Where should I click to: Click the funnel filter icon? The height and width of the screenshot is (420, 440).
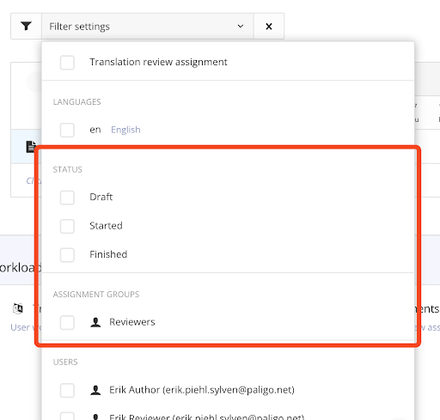pos(26,26)
